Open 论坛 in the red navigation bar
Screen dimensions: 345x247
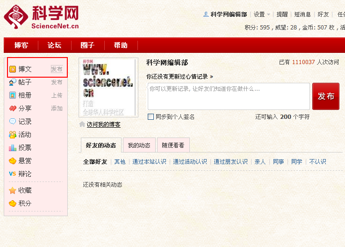[x=54, y=45]
